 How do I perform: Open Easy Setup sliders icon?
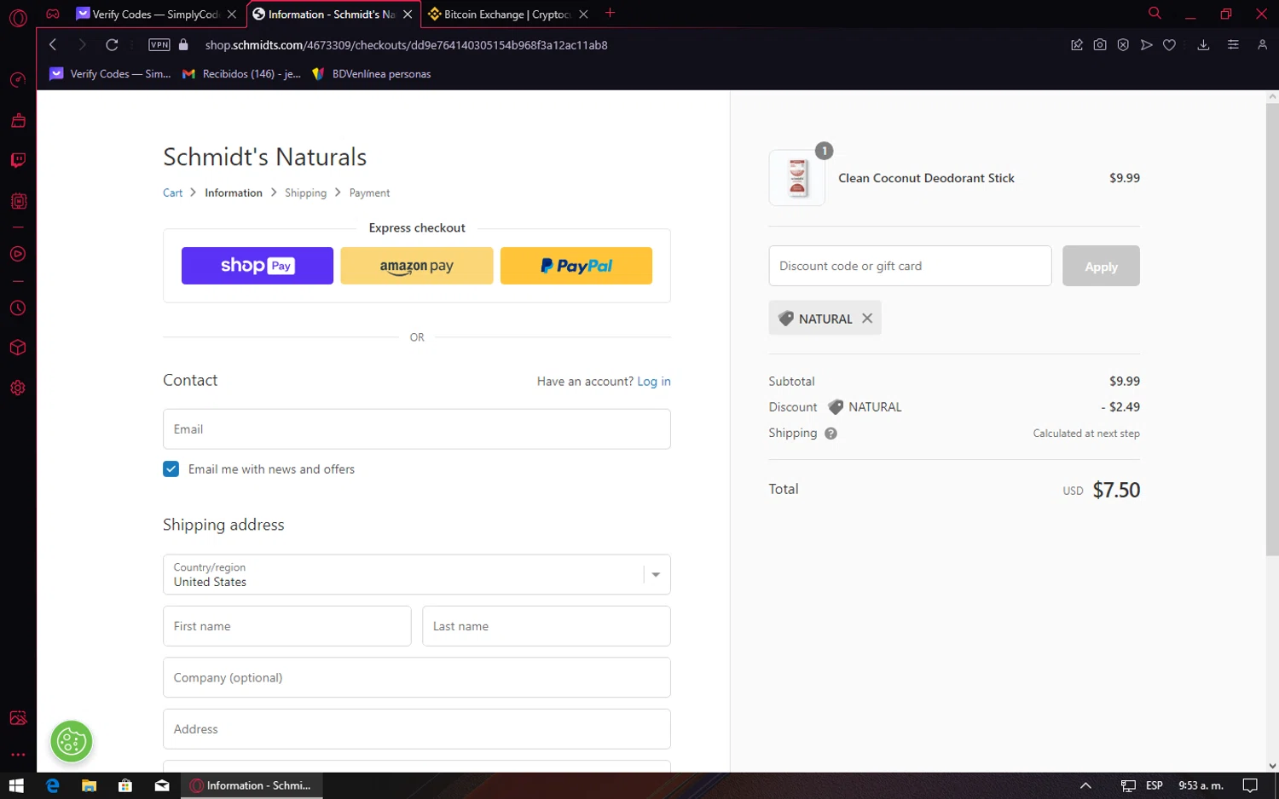click(1233, 45)
